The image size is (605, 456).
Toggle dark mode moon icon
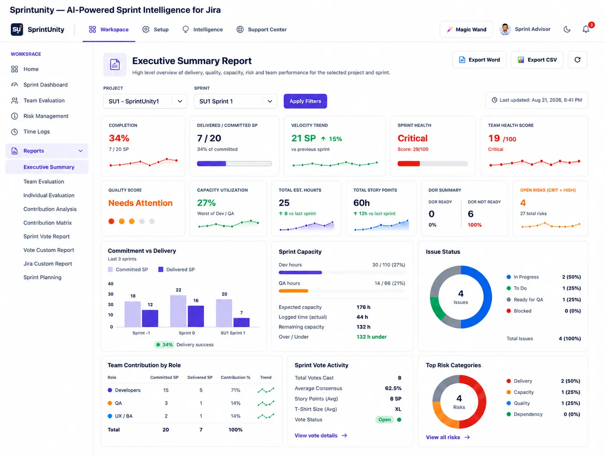[x=567, y=29]
